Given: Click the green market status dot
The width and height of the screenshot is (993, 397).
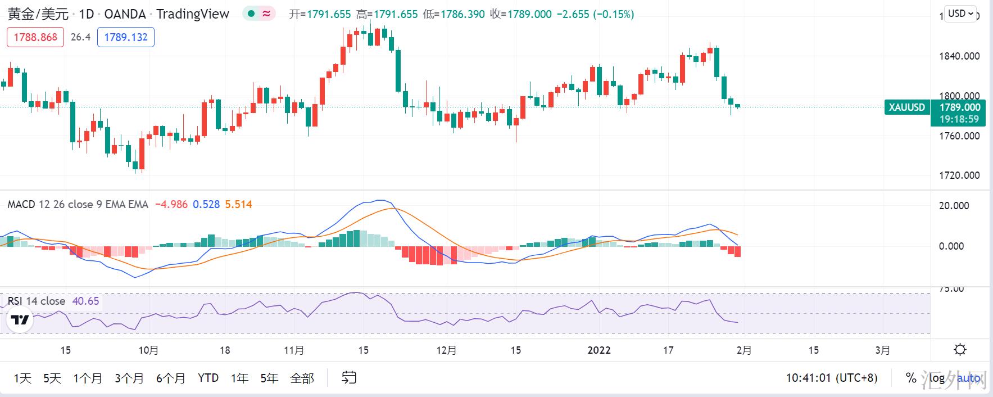Looking at the screenshot, I should click(x=251, y=14).
